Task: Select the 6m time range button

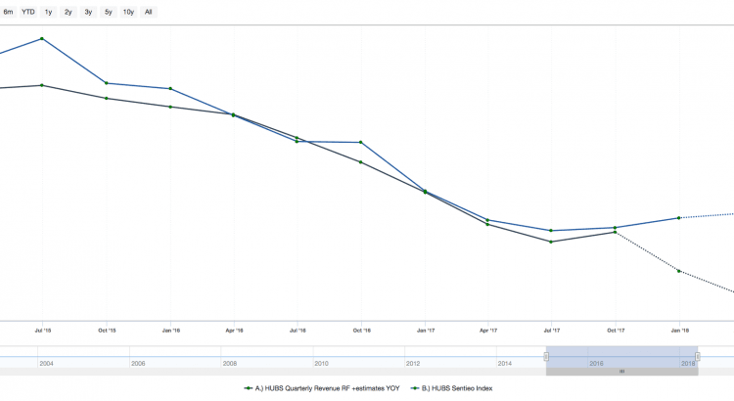Action: 8,12
